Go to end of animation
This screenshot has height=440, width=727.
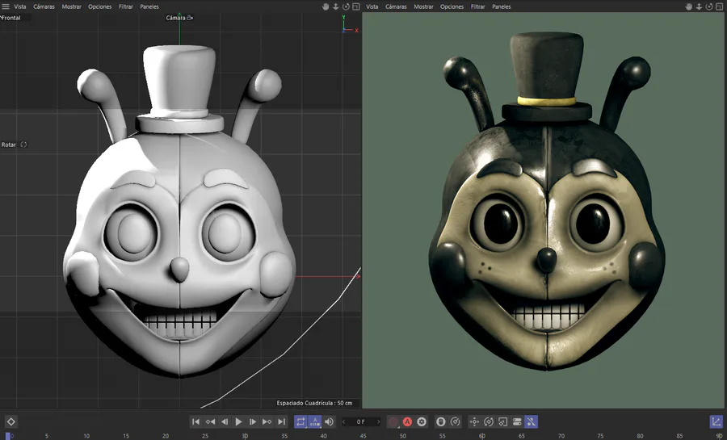pyautogui.click(x=281, y=421)
